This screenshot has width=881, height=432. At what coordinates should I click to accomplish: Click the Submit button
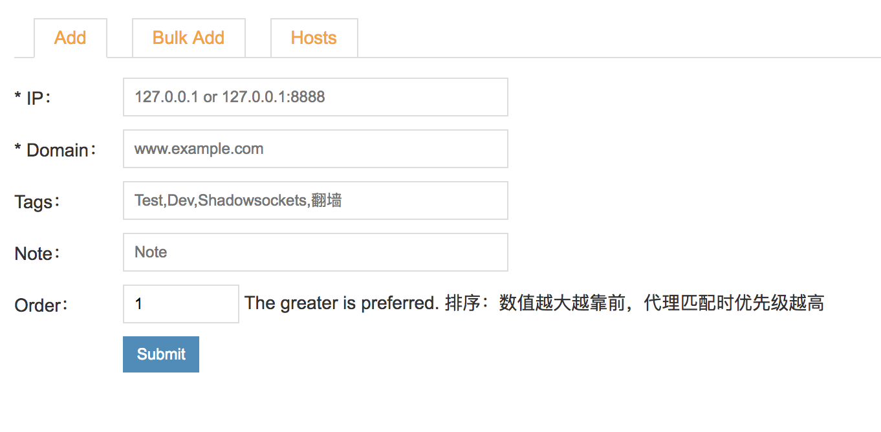tap(161, 354)
